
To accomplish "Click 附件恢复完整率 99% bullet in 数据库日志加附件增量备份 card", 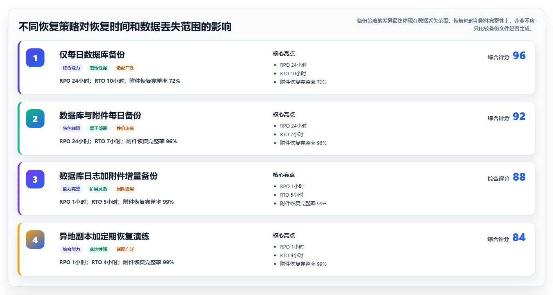I will coord(303,203).
